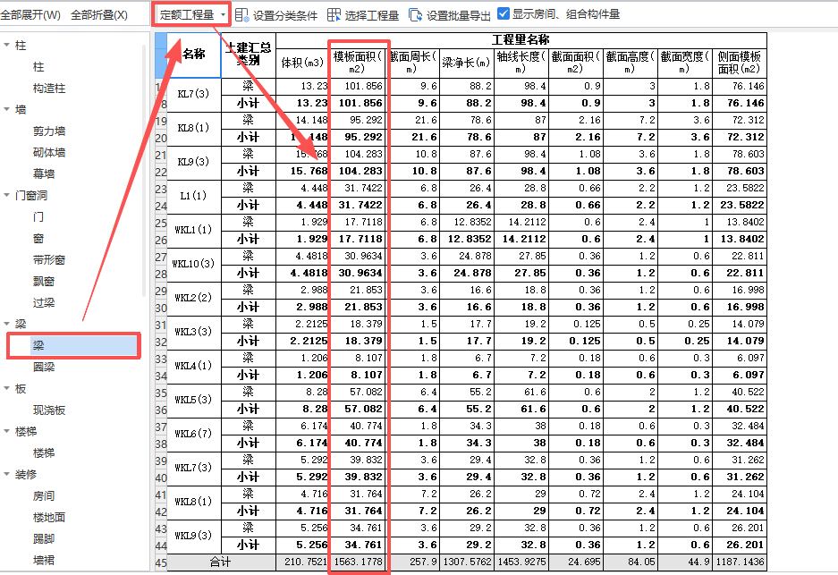Click the WKL8(1) name cell

coord(194,502)
